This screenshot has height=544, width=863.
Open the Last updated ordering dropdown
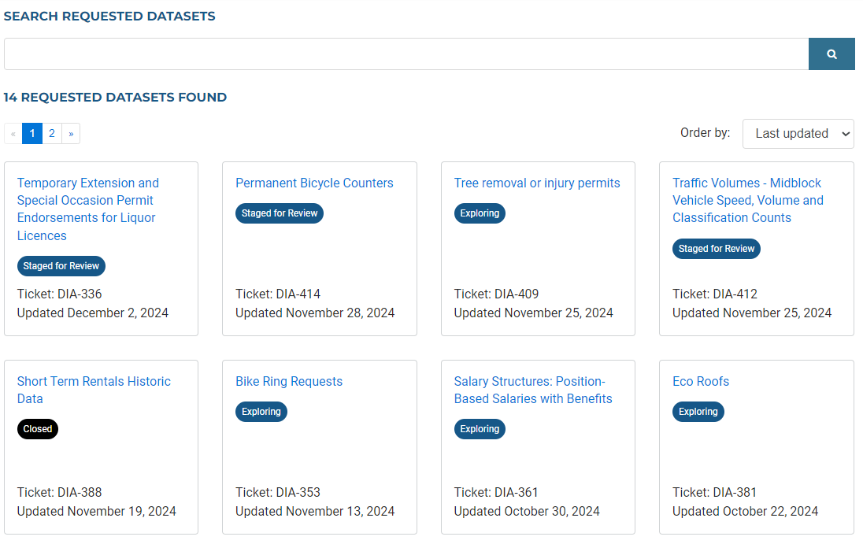tap(798, 134)
